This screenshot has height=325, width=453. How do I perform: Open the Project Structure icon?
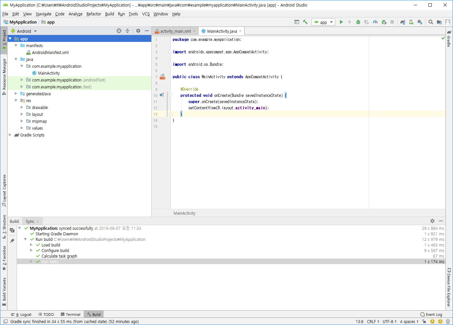click(x=439, y=22)
